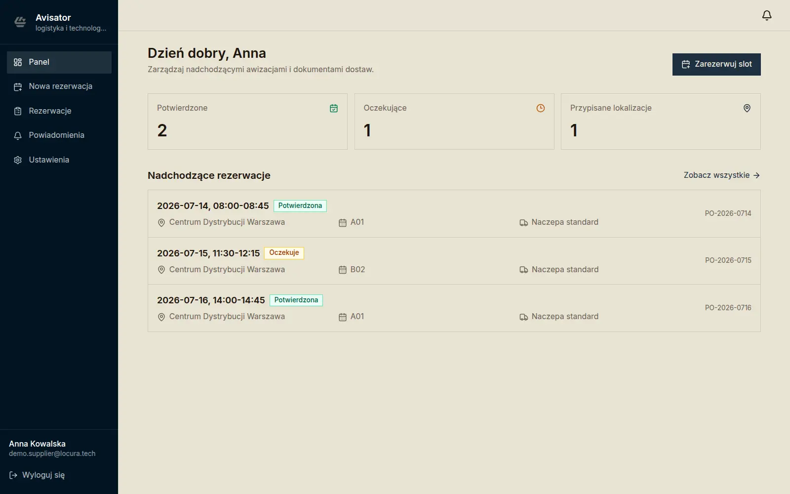Open the Panel menu item
This screenshot has height=494, width=790.
(59, 62)
